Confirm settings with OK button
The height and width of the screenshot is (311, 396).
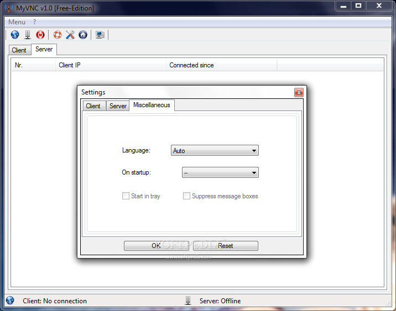pos(157,246)
